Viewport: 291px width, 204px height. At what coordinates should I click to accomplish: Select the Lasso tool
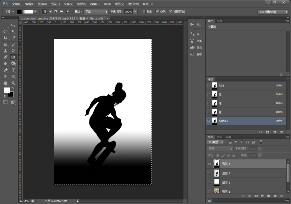click(x=6, y=32)
